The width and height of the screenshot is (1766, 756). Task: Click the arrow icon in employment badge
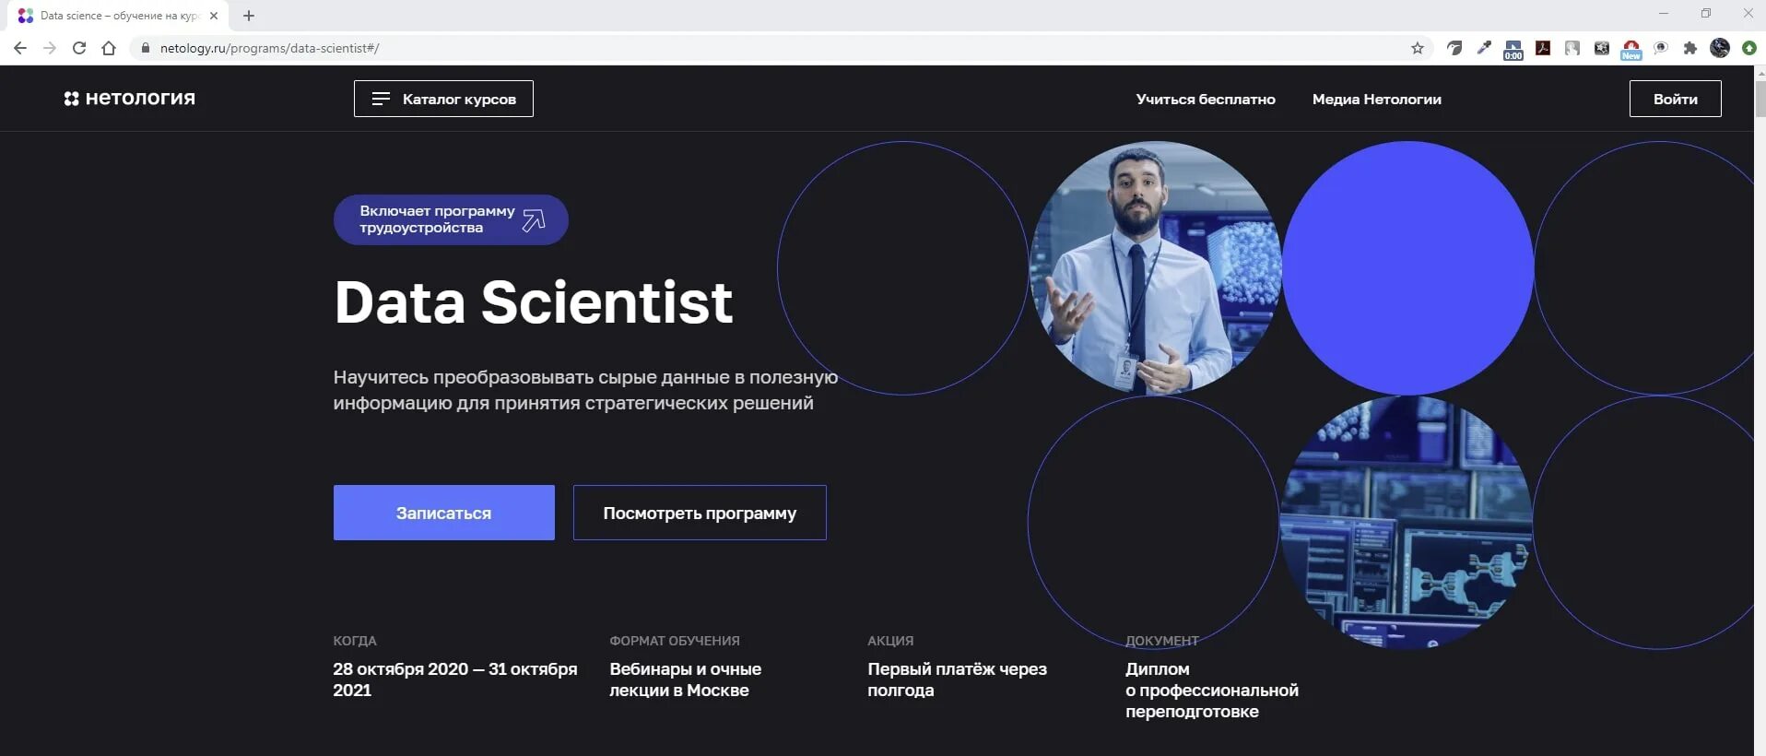(535, 220)
